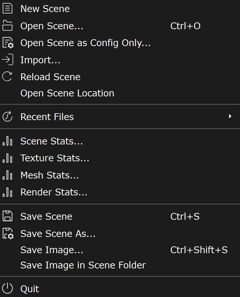Open Texture Stats dialog
Screen dimensions: 240x297
point(120,158)
